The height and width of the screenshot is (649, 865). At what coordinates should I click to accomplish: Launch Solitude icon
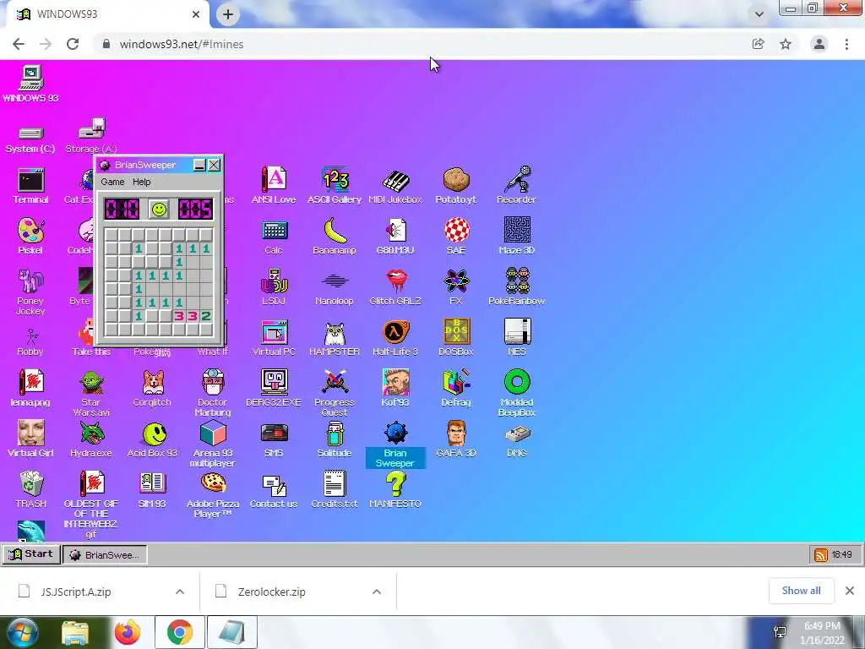335,434
